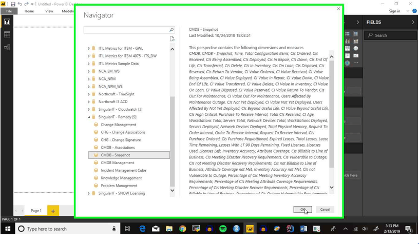Expand SingularIT - Cloudwatch [2] node

(89, 109)
